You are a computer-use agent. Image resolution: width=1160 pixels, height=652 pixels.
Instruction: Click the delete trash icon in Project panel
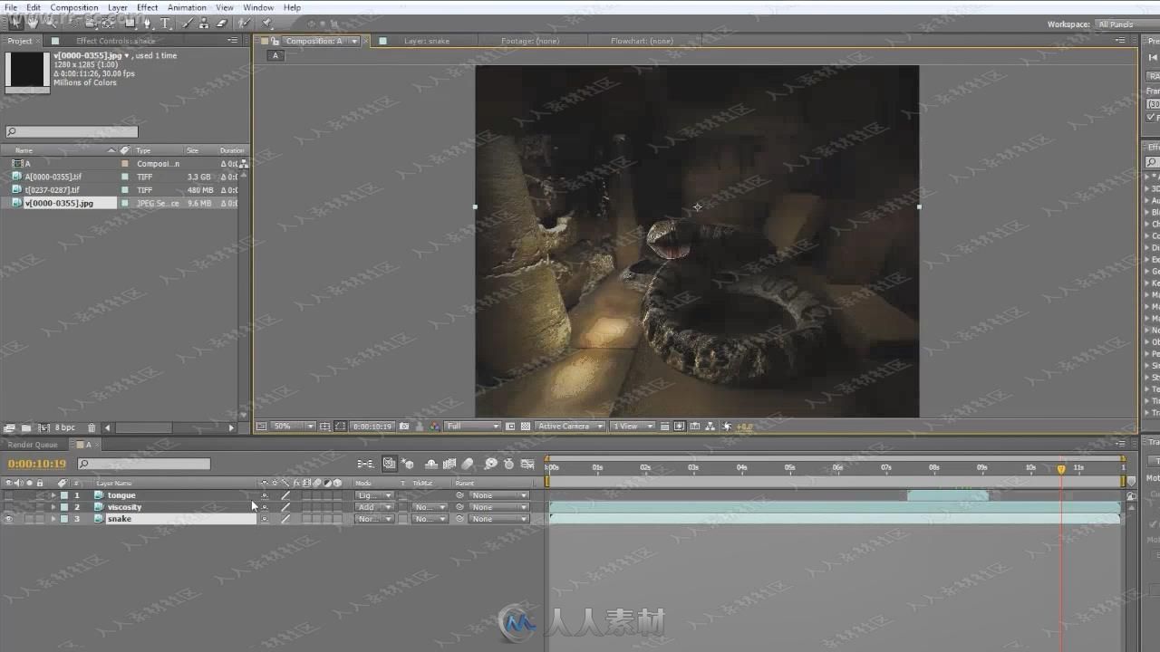92,427
